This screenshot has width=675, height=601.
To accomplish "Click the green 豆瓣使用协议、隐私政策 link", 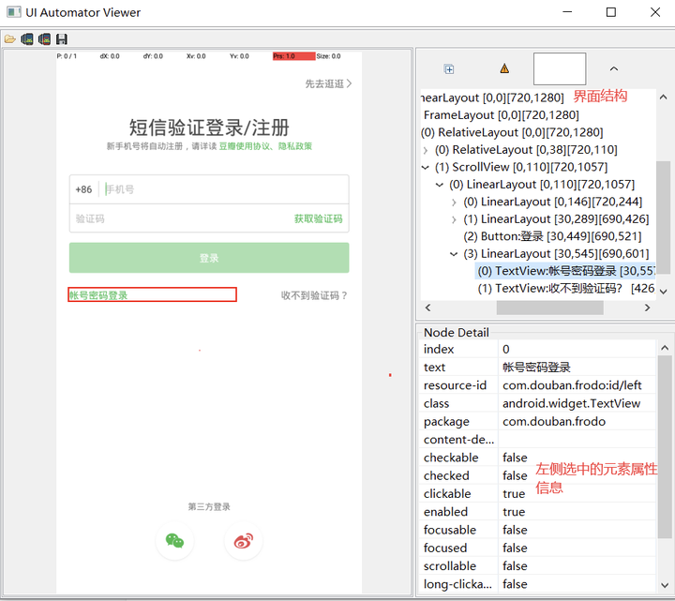I will (265, 146).
